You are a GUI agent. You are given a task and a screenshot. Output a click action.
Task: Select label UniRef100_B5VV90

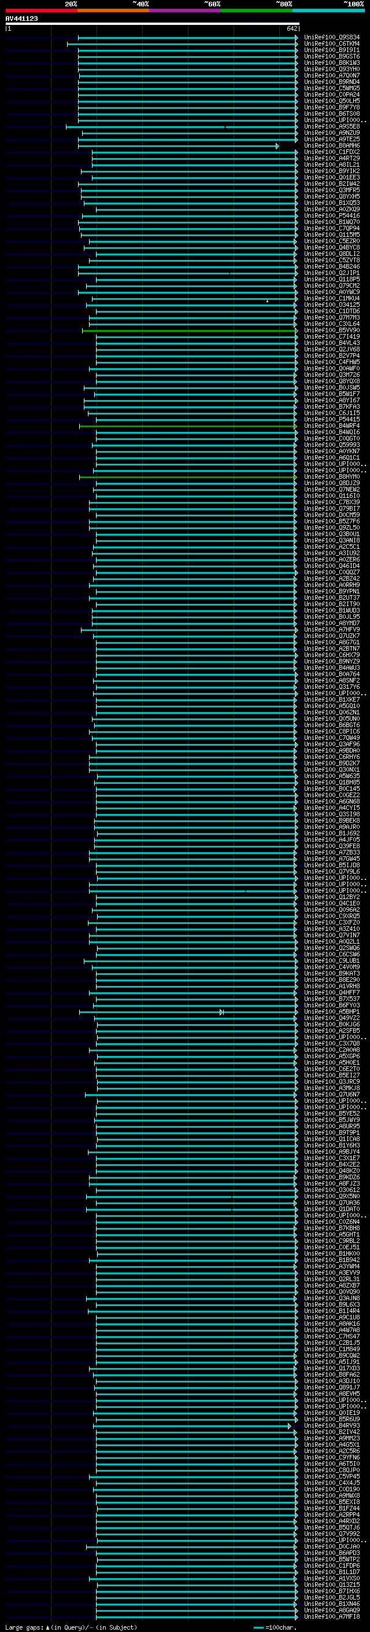(x=332, y=330)
